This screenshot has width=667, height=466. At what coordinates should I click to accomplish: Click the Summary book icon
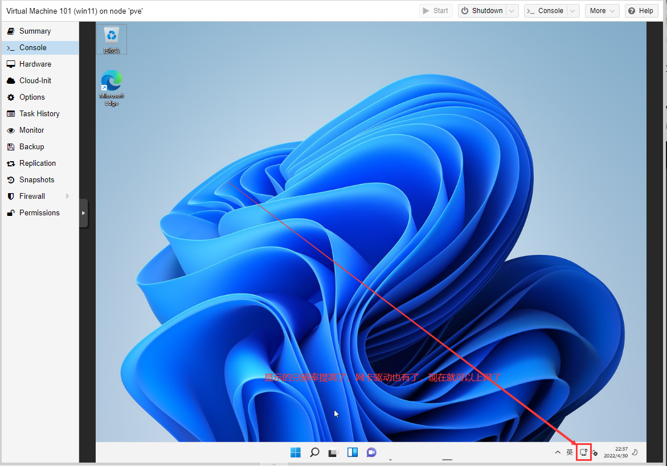click(11, 31)
